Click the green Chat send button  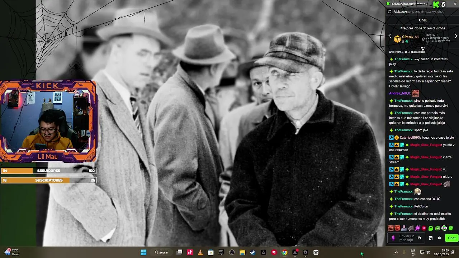click(x=451, y=238)
